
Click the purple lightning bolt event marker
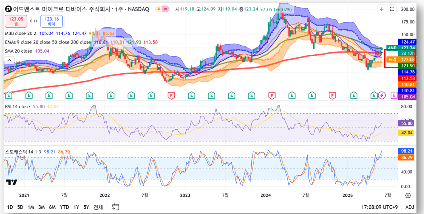tap(382, 95)
